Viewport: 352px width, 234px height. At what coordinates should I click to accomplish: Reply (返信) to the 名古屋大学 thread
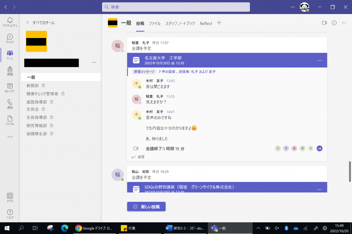coord(138,157)
